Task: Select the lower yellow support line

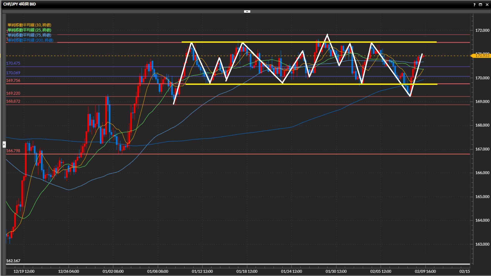Action: click(320, 84)
